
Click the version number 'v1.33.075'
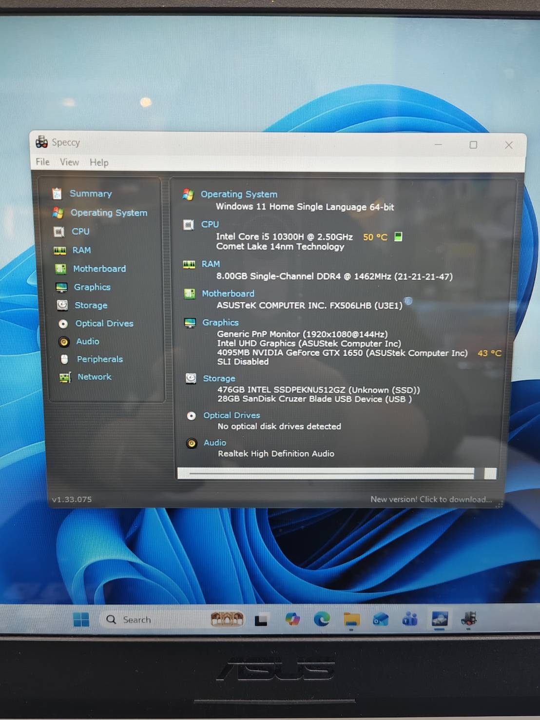[x=72, y=499]
